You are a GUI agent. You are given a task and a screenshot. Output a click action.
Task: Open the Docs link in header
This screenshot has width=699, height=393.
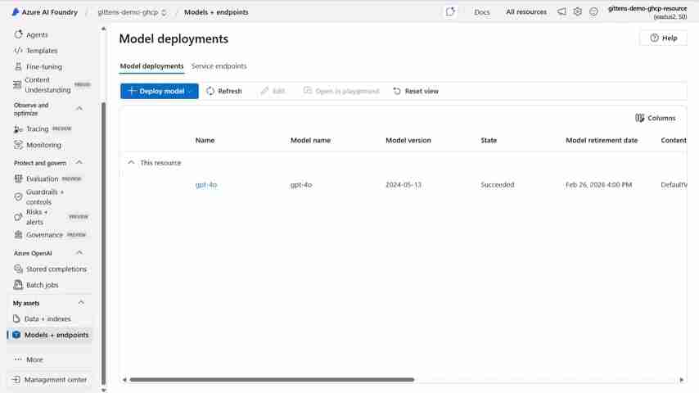482,12
